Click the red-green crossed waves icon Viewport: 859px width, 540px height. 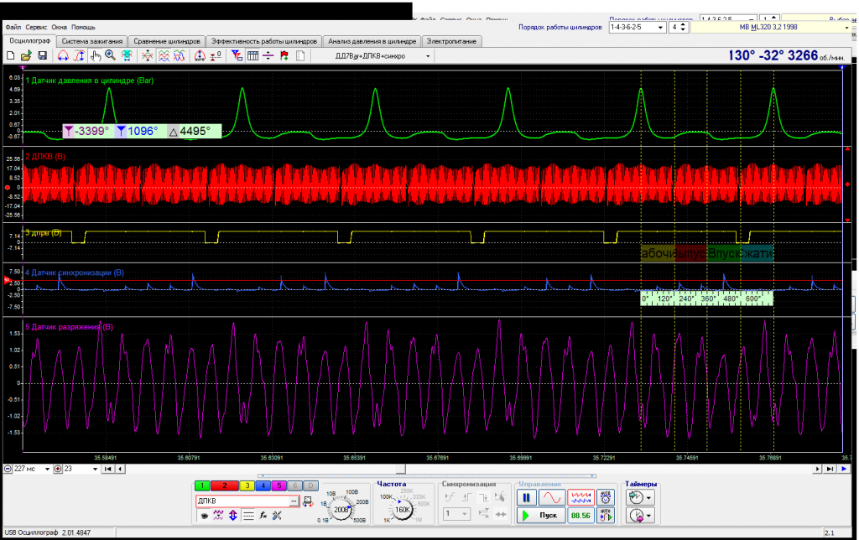[147, 56]
